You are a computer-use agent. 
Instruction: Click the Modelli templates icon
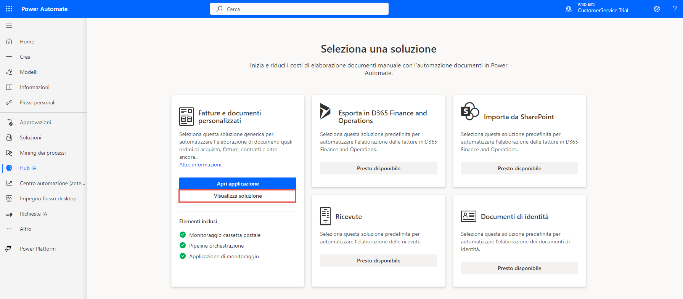click(x=9, y=72)
